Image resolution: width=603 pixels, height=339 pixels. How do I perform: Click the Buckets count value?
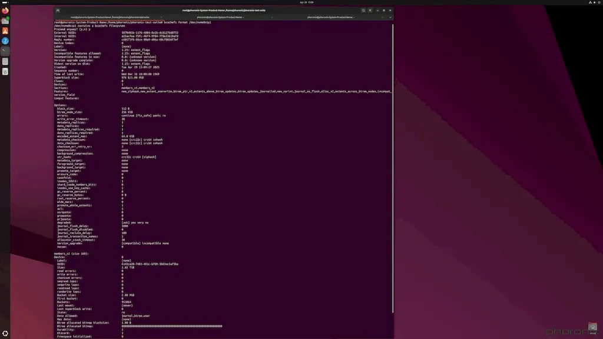tap(126, 302)
